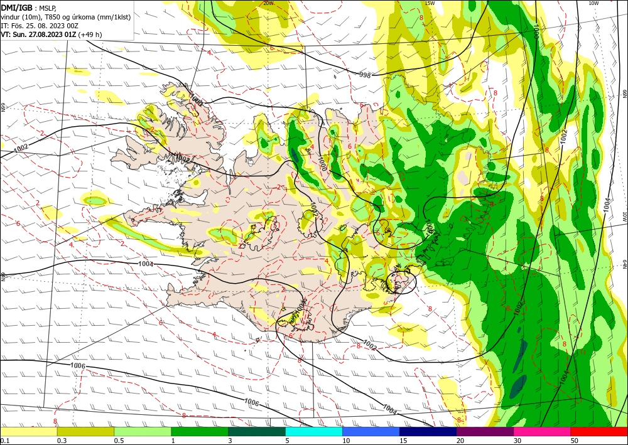Pick the bright blue 10–15 legend swatch
This screenshot has height=445, width=628.
coord(371,431)
